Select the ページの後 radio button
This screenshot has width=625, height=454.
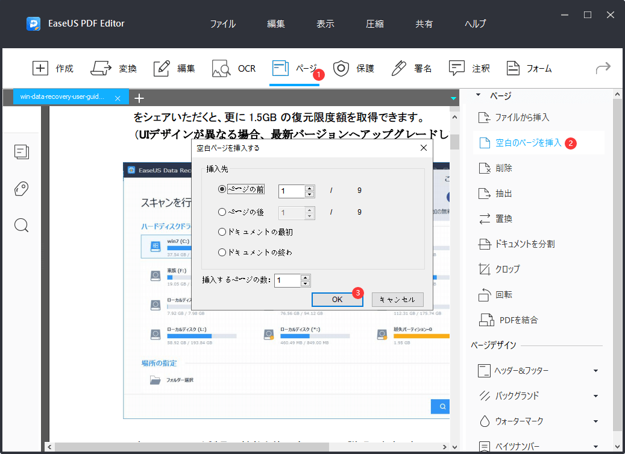[x=222, y=212]
